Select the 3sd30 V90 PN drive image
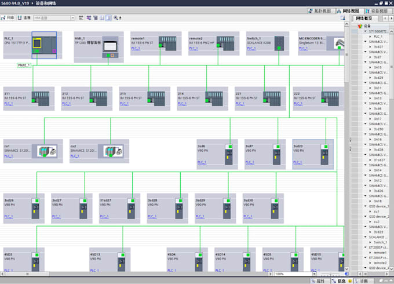The height and width of the screenshot is (284, 394). (x=275, y=208)
